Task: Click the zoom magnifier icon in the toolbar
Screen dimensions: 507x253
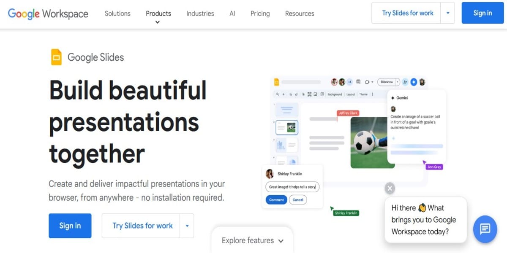Action: (x=277, y=94)
